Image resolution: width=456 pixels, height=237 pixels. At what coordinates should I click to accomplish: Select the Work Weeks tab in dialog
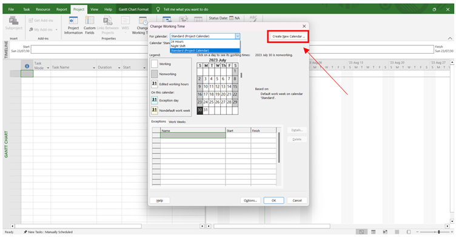pyautogui.click(x=177, y=122)
